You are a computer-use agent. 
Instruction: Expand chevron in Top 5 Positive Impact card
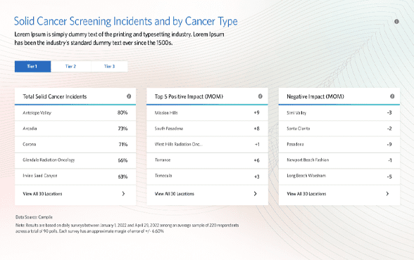coord(255,194)
